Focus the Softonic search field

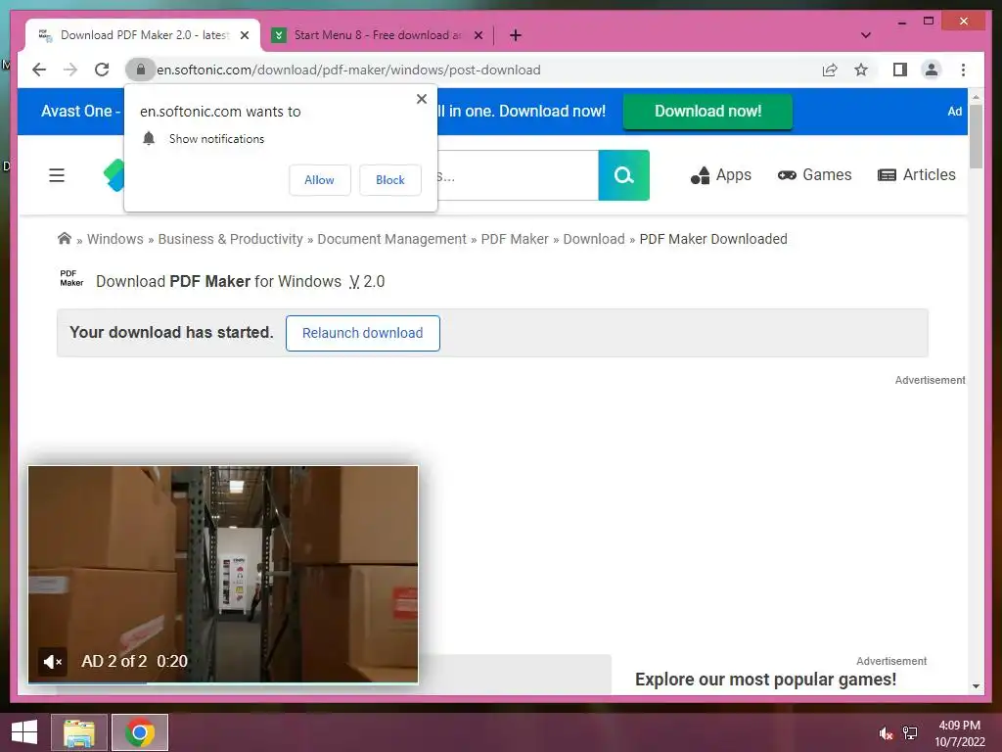coord(518,175)
